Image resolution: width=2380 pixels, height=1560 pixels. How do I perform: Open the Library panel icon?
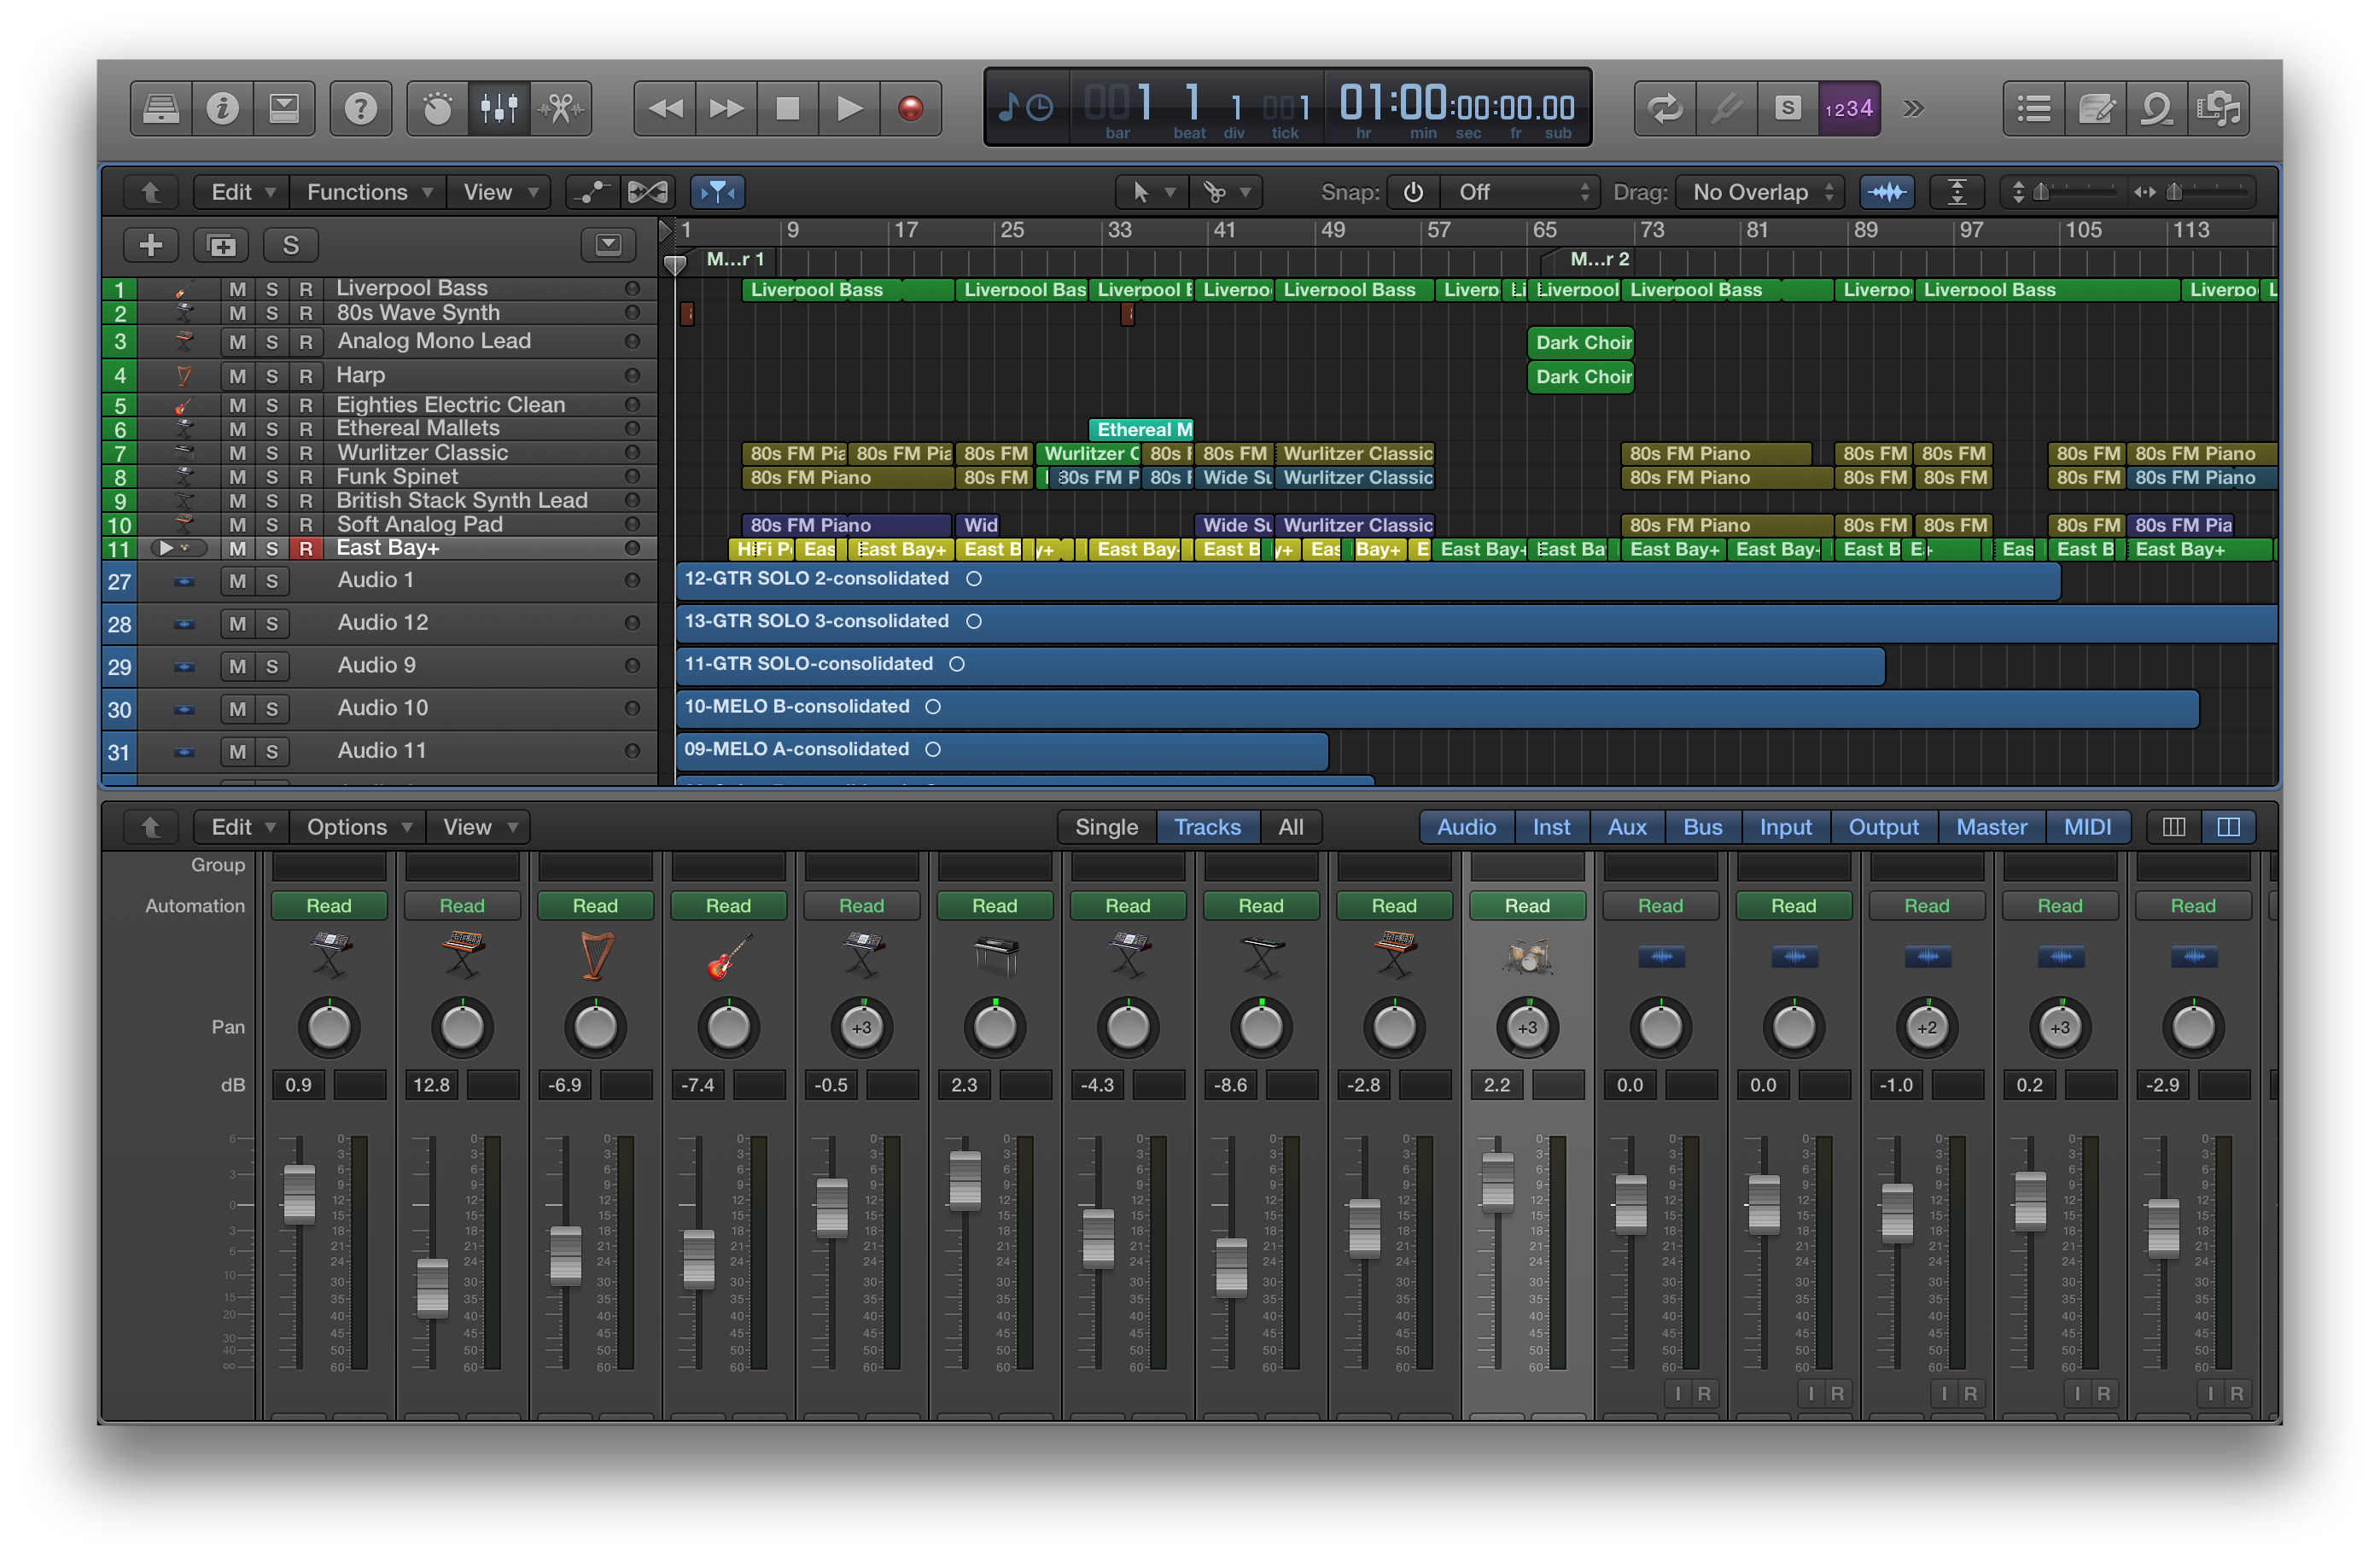(160, 108)
